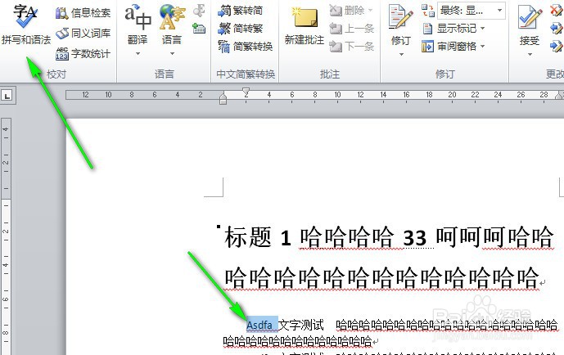
Task: Convert text with 繁转简
Action: pos(241,11)
